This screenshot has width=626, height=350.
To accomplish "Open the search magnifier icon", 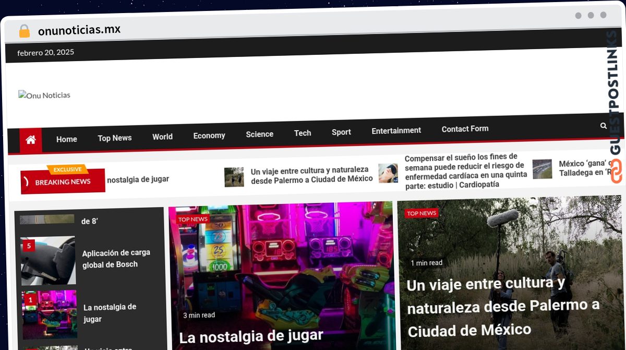I will (603, 126).
